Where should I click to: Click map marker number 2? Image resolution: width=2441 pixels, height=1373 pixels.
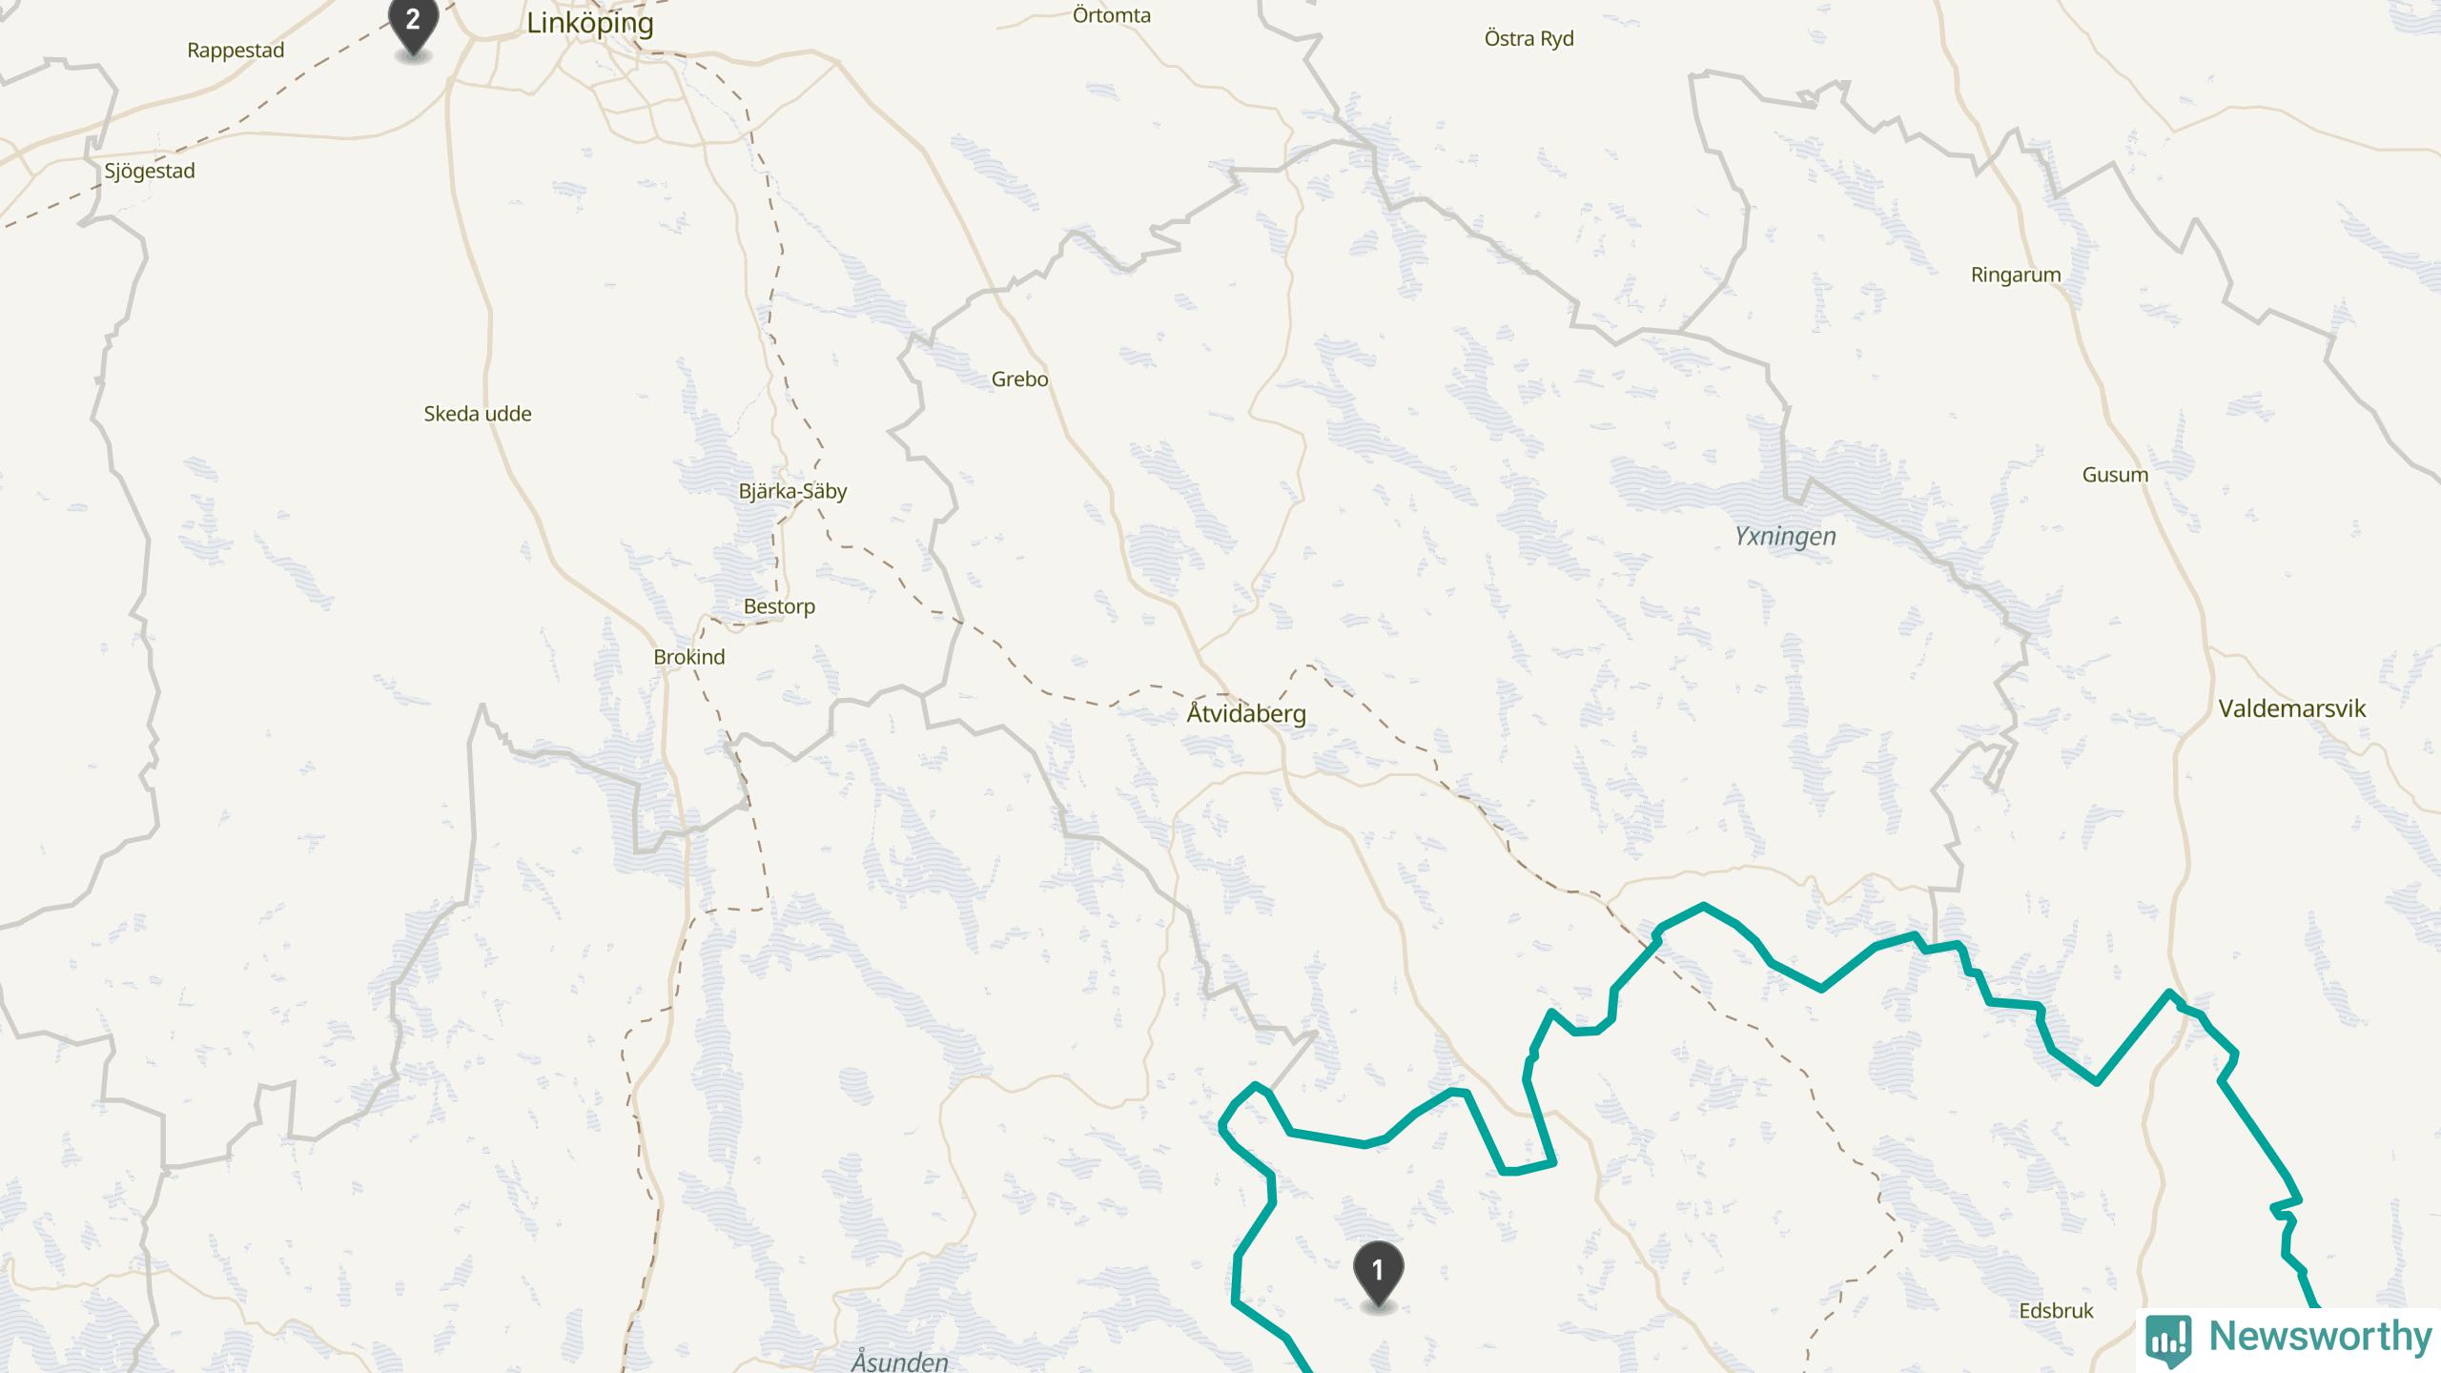coord(413,26)
